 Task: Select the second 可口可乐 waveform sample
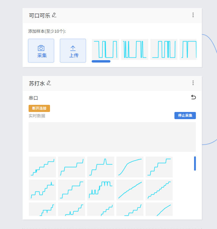134,49
